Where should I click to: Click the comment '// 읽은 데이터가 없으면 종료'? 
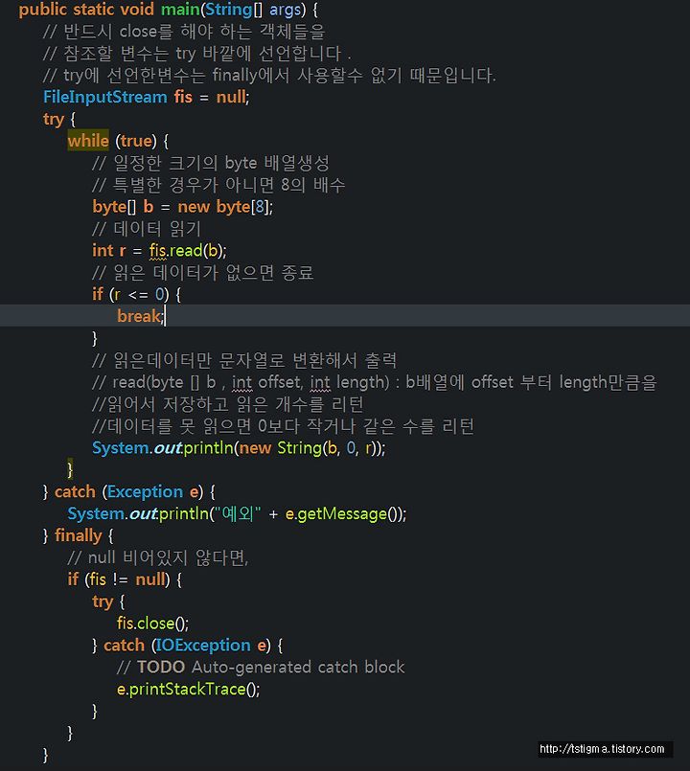(x=203, y=272)
